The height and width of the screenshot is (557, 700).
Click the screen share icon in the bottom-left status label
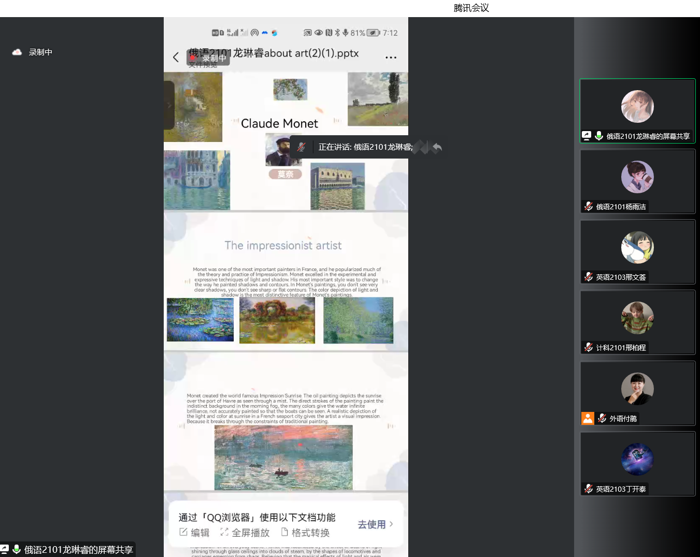click(x=4, y=549)
